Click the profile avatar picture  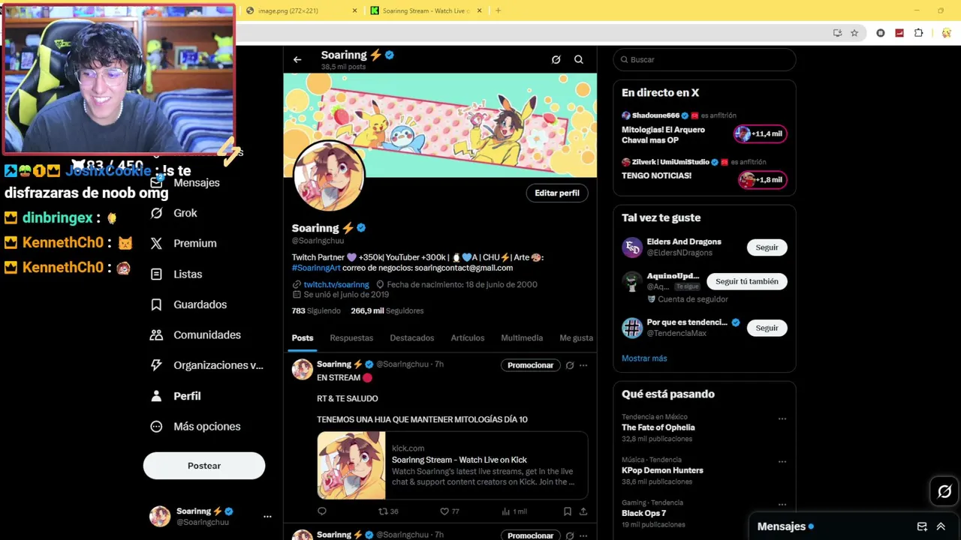328,176
